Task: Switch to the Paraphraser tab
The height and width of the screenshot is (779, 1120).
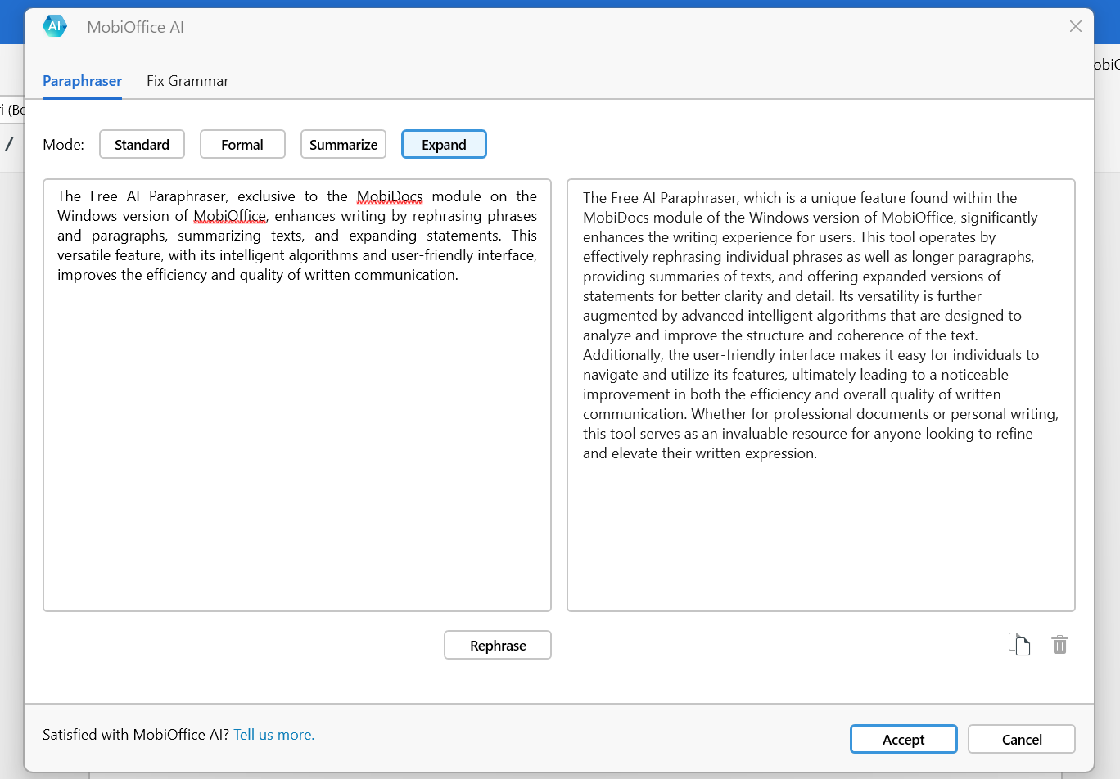Action: click(82, 81)
